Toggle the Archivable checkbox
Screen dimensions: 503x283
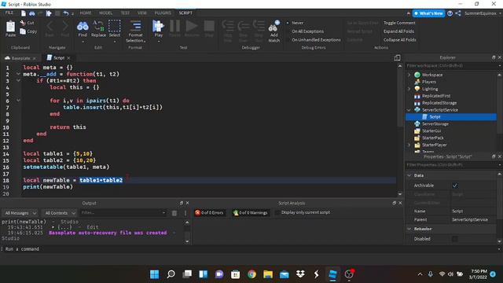[x=455, y=186]
